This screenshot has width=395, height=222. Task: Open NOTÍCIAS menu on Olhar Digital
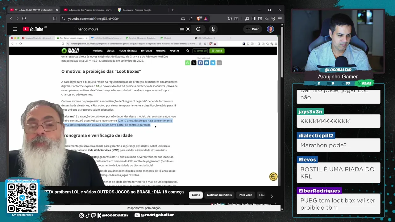coord(98,51)
